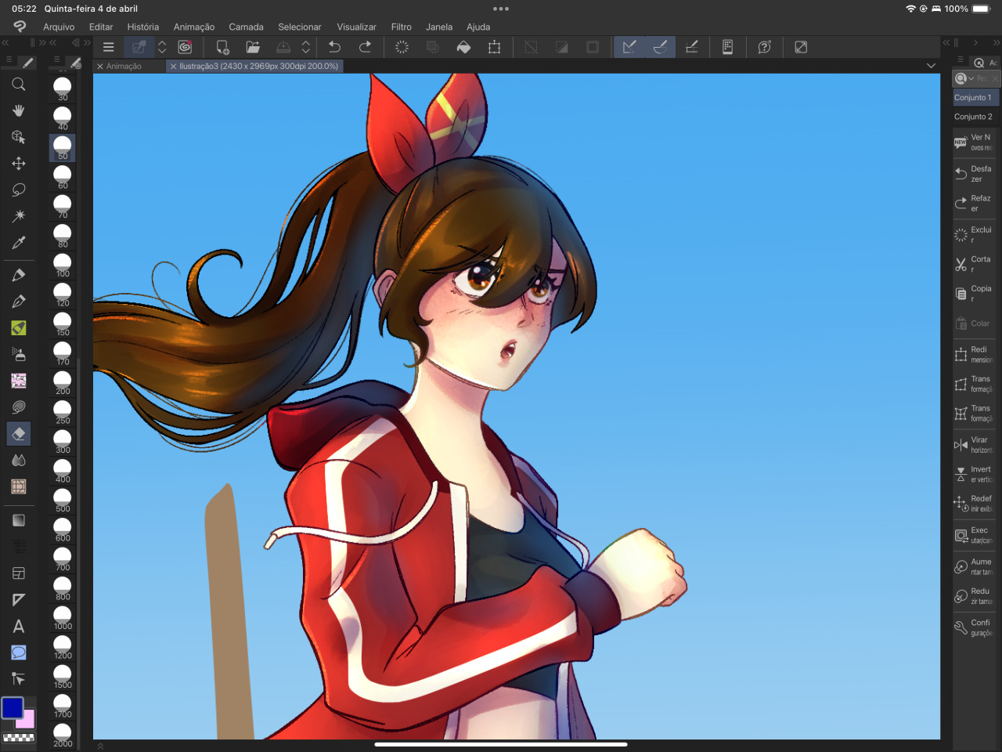Pick the blue main color swatch
Viewport: 1002px width, 752px height.
point(13,708)
